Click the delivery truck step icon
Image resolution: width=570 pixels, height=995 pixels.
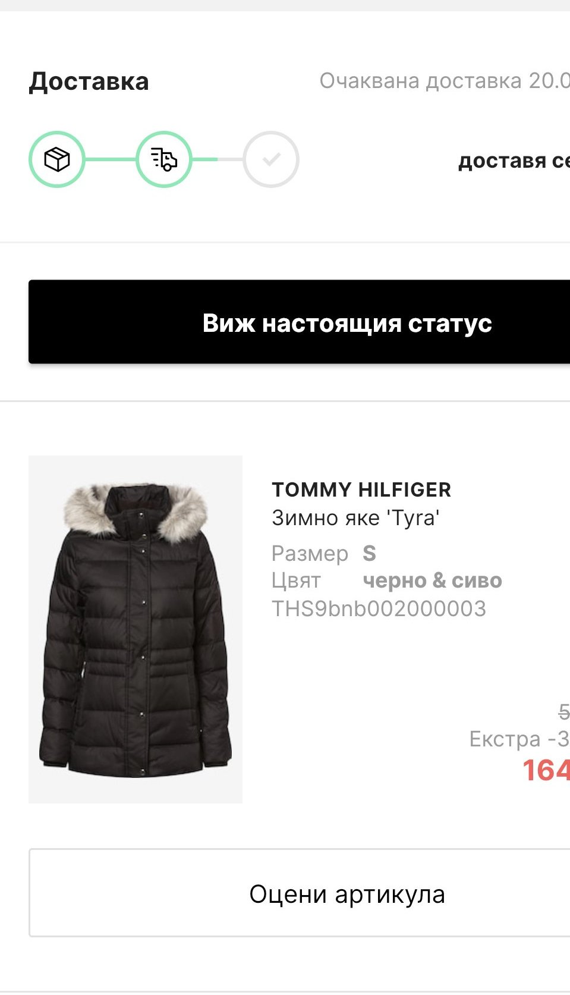164,159
